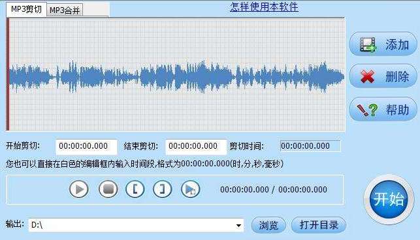Image resolution: width=420 pixels, height=240 pixels.
Task: Click the 打开目录 button
Action: point(319,225)
